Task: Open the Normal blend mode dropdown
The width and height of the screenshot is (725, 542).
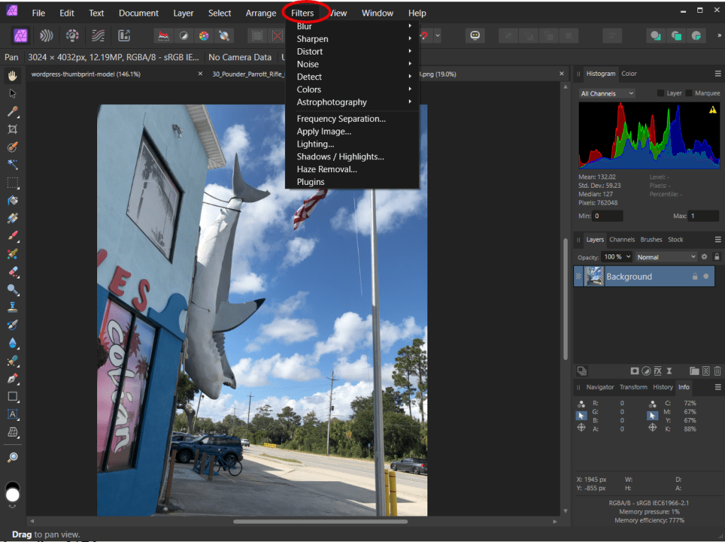Action: [665, 257]
